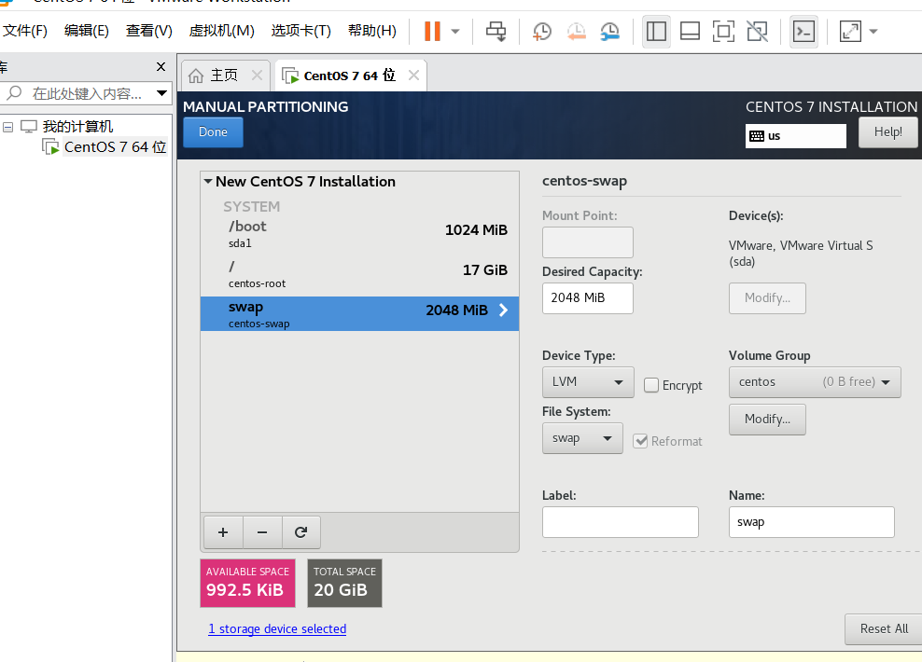The width and height of the screenshot is (922, 662).
Task: Collapse New CentOS 7 Installation section
Action: (207, 182)
